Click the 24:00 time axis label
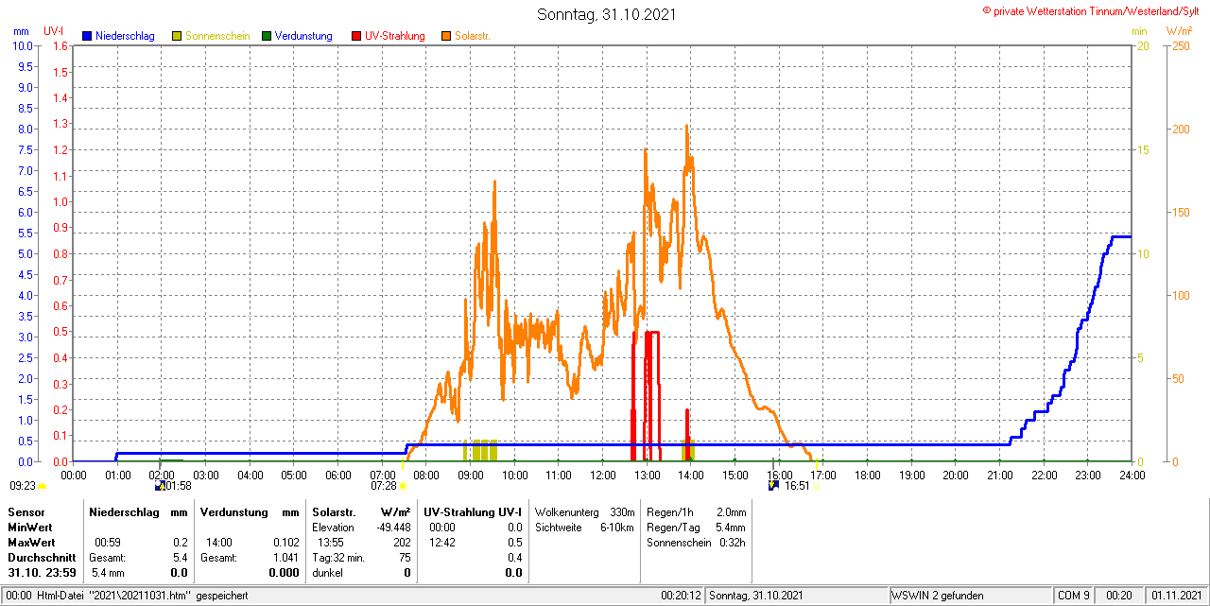Screen dimensions: 1210x606 click(1132, 475)
